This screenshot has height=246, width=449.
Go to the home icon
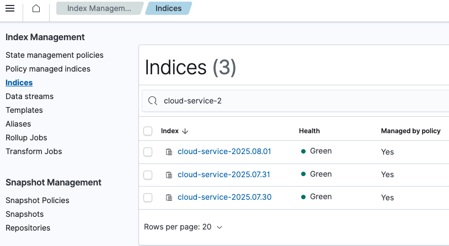coord(36,9)
